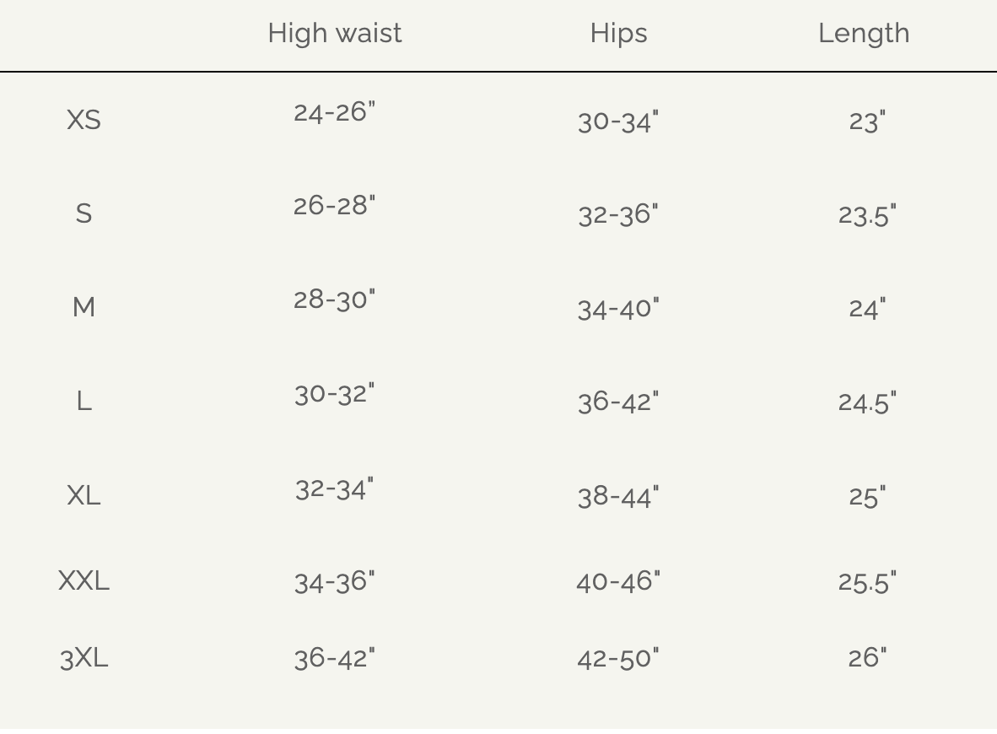Click the 34-40" hips cell
Screen dimensions: 997x734
tap(618, 309)
